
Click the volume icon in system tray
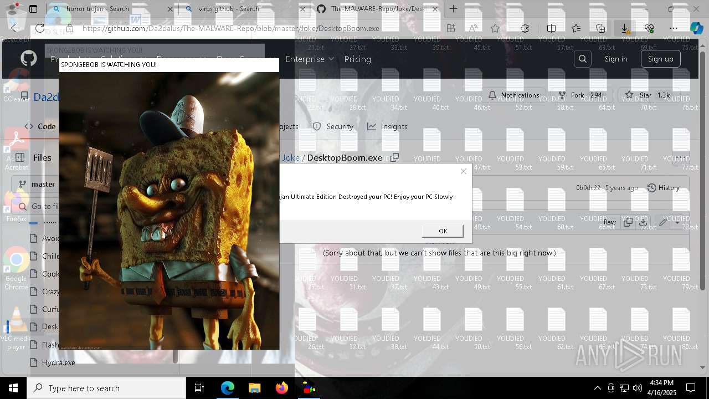click(x=638, y=388)
